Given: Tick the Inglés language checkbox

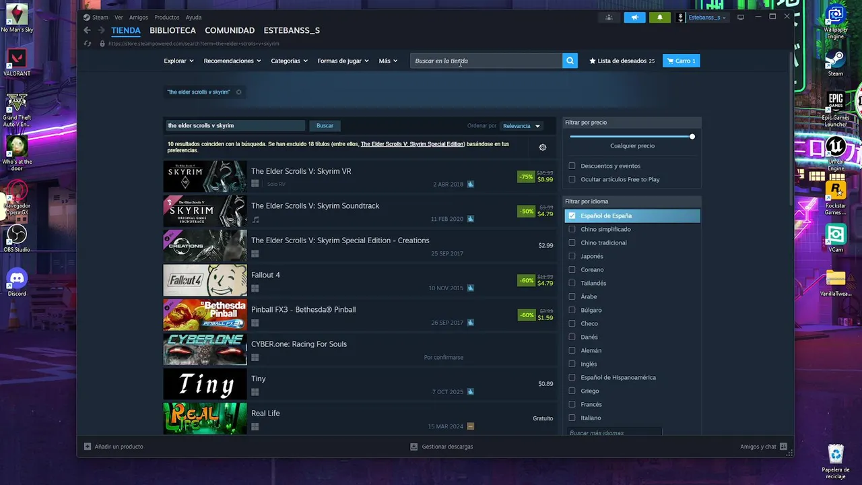Looking at the screenshot, I should pyautogui.click(x=572, y=364).
